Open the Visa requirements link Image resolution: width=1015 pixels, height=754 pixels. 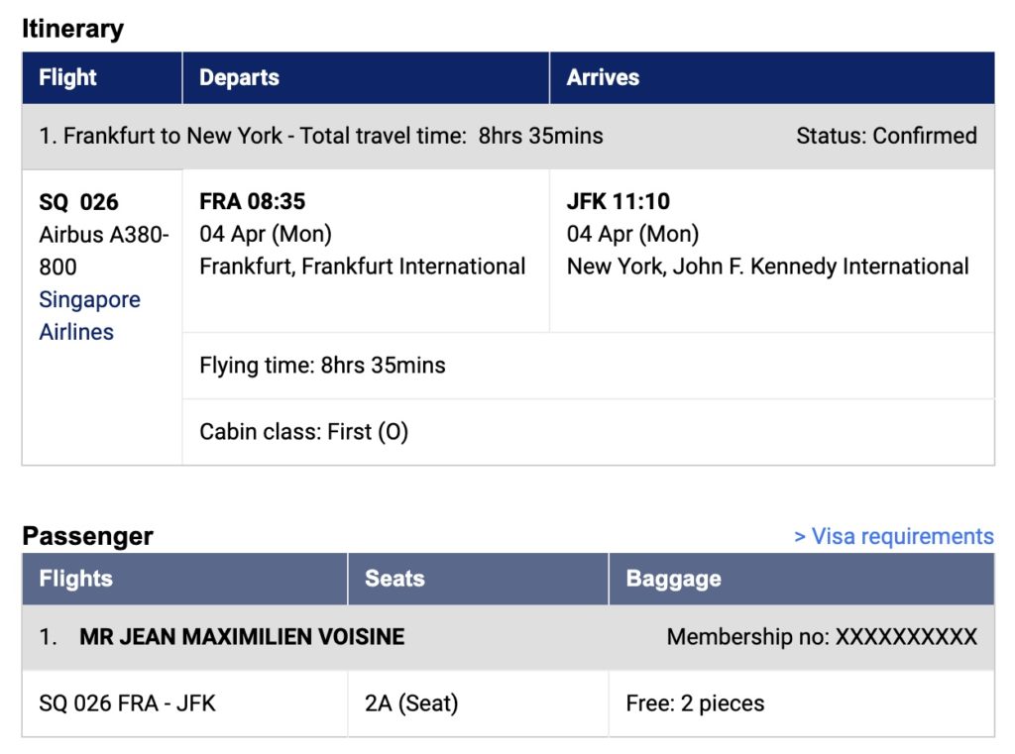click(x=893, y=536)
